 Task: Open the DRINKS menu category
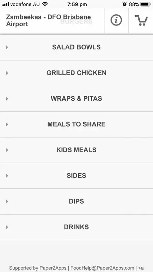pos(76,227)
